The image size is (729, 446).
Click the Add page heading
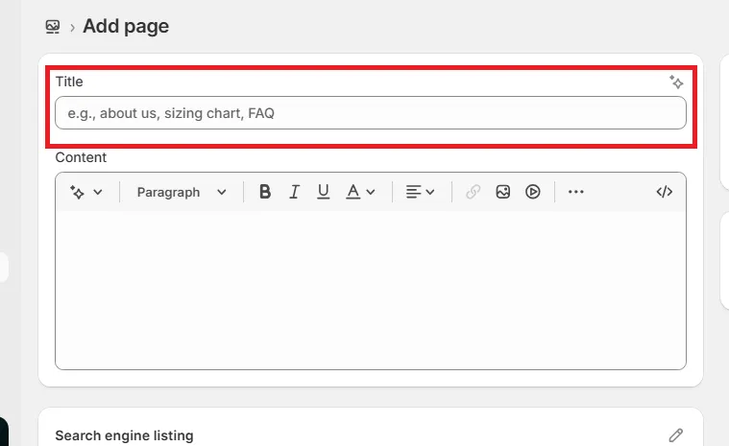click(126, 27)
